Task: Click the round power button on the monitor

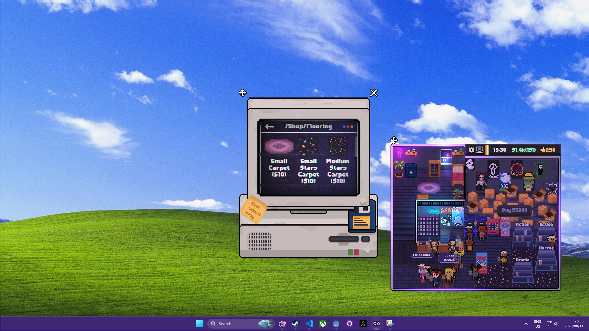Action: [363, 201]
